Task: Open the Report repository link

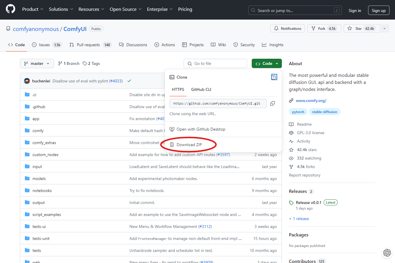Action: click(x=305, y=175)
